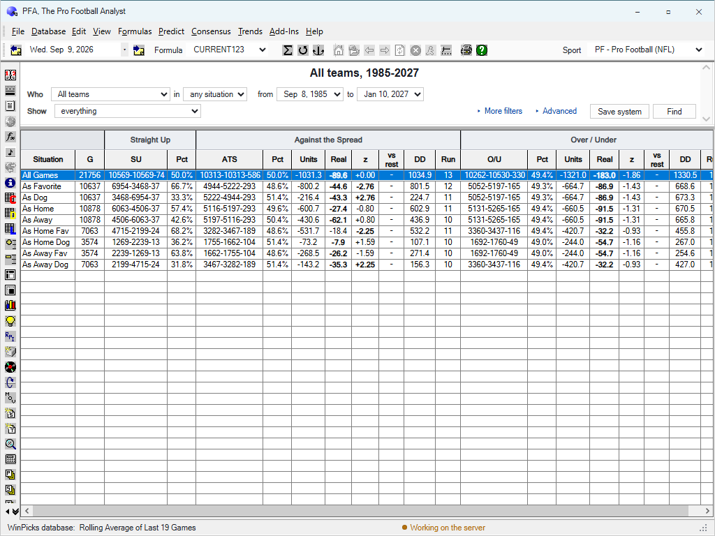Select the 'As Away Fav' row
The height and width of the screenshot is (536, 715).
pos(367,253)
